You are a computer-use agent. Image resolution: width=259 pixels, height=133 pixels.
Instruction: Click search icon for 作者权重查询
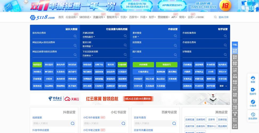click(225, 36)
